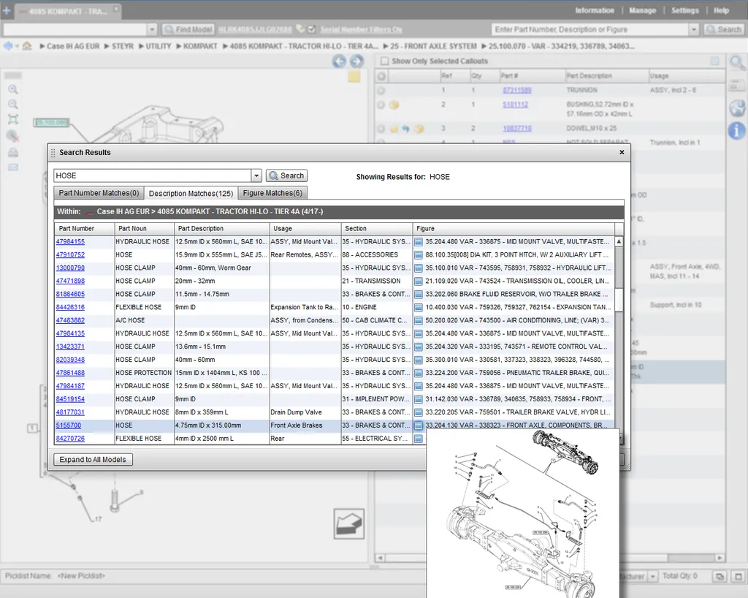
Task: Expand the 25 - FRONT AXLE SYSTEM breadcrumb
Action: pos(386,46)
